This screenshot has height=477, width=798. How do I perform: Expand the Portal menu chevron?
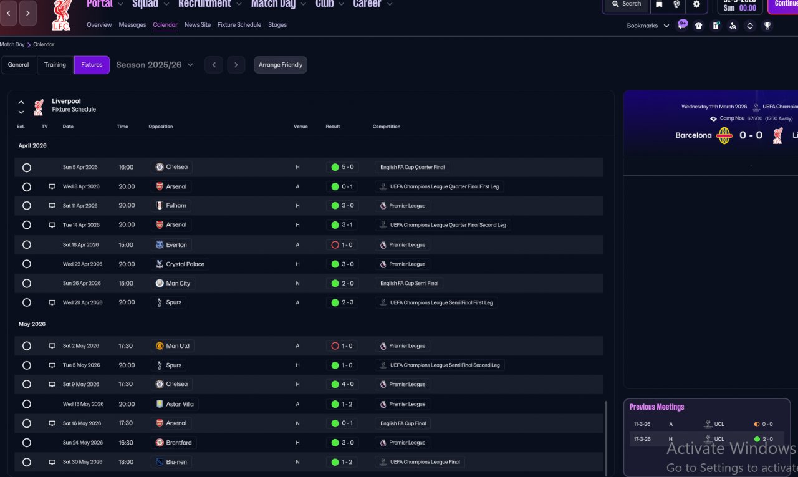click(x=120, y=4)
